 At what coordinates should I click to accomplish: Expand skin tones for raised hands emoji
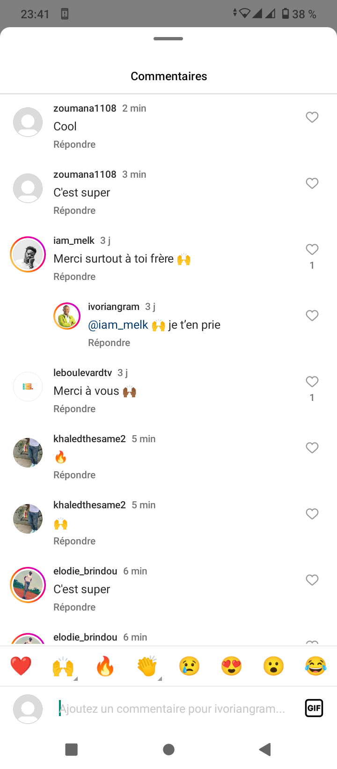[75, 678]
